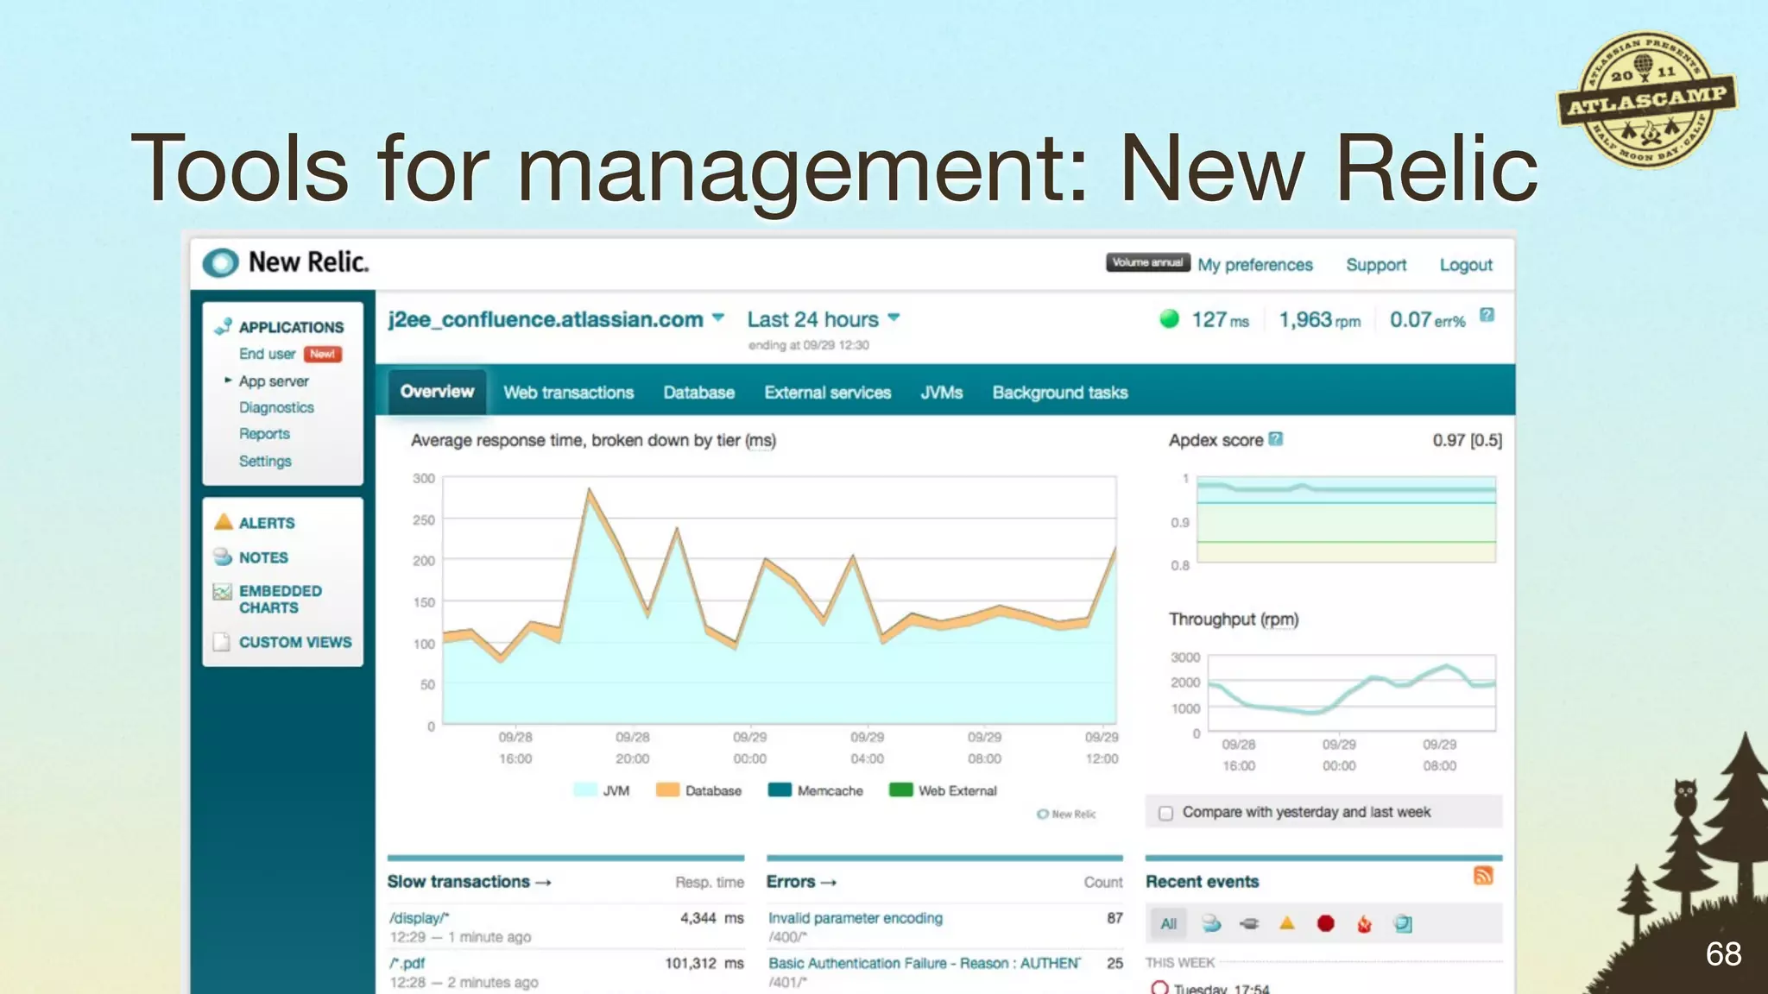Click the Throughput (rpm) chart
The height and width of the screenshot is (994, 1768).
(x=1352, y=693)
